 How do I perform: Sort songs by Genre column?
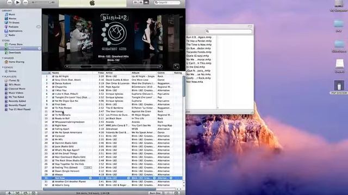click(165, 73)
